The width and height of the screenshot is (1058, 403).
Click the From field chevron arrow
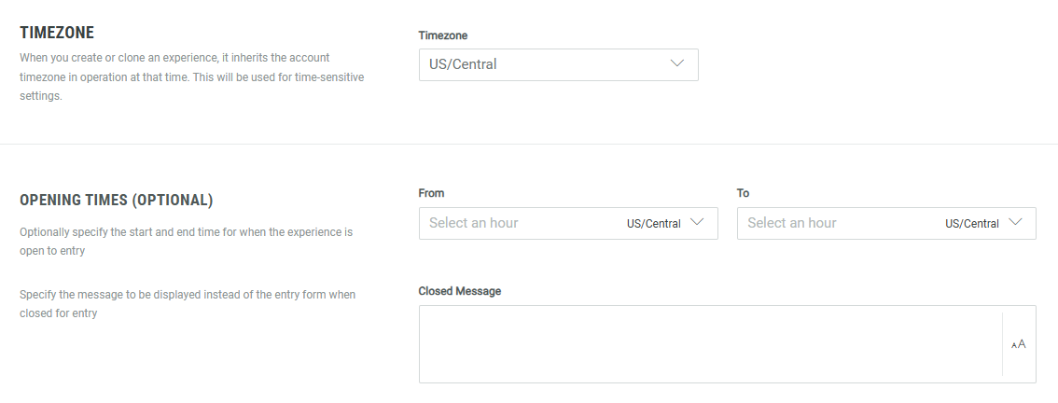point(696,223)
